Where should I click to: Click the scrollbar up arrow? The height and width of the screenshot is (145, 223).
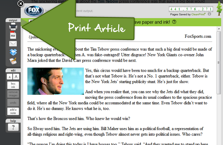[219, 29]
